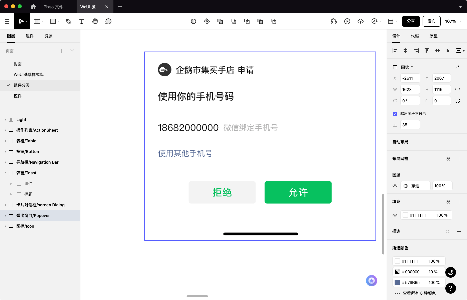Open the Pixso 文件 tab
This screenshot has width=467, height=300.
53,7
